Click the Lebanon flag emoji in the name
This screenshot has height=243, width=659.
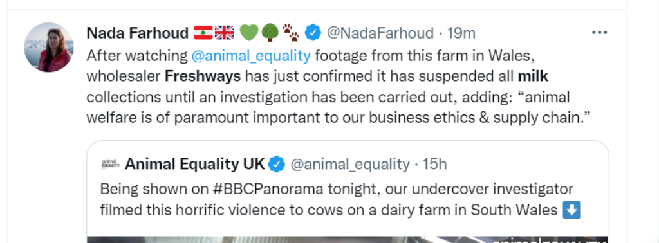click(x=203, y=33)
